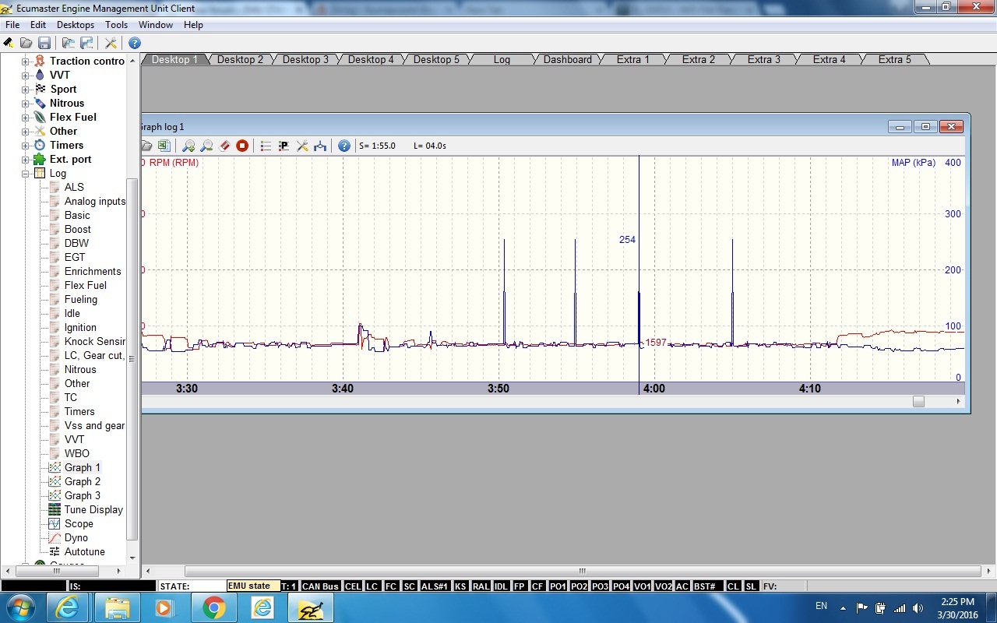Open Google Chrome from the taskbar
Screen dimensions: 997x623
pyautogui.click(x=214, y=607)
